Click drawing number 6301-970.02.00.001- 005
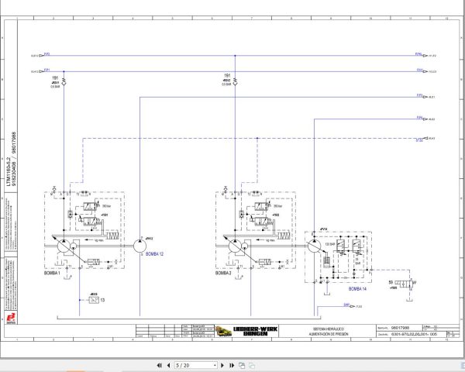Viewport: 465px width, 372px height. coord(414,334)
